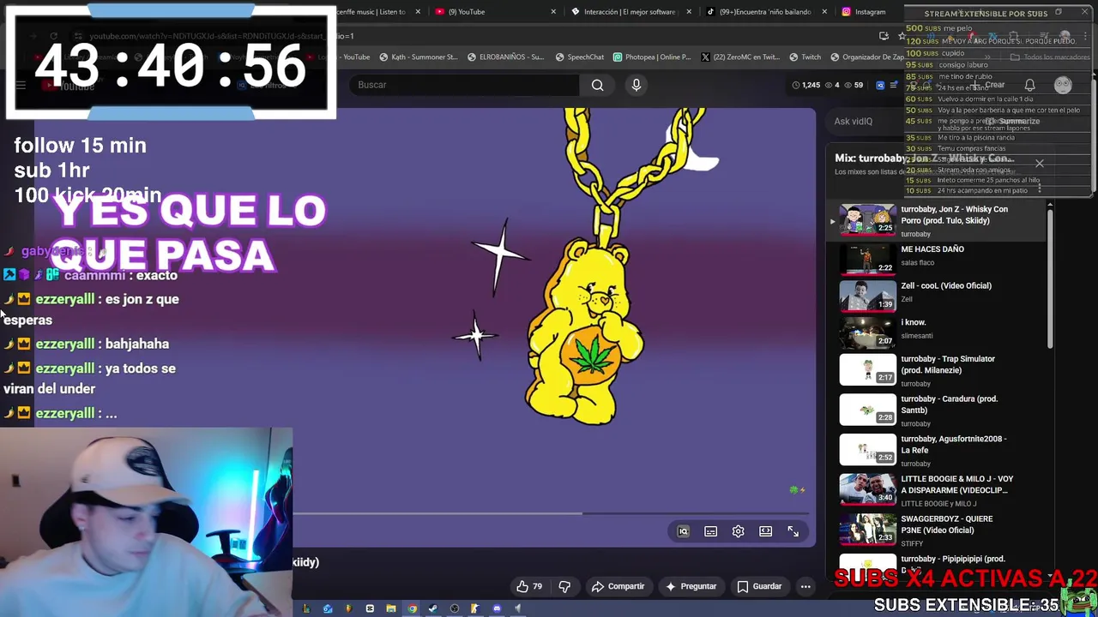Close the (9) YouTube browser tab
The height and width of the screenshot is (617, 1098).
click(x=553, y=12)
